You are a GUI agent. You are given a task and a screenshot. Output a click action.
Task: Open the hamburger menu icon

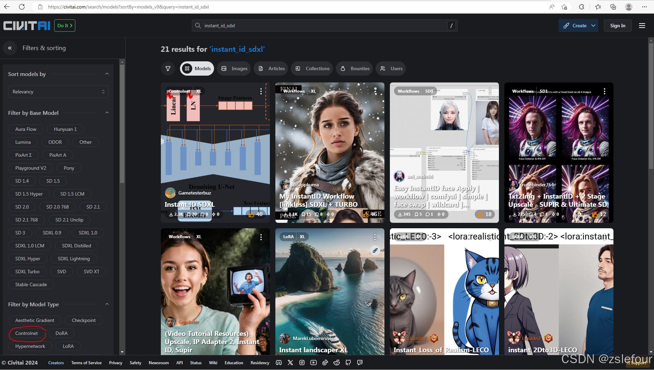(642, 26)
